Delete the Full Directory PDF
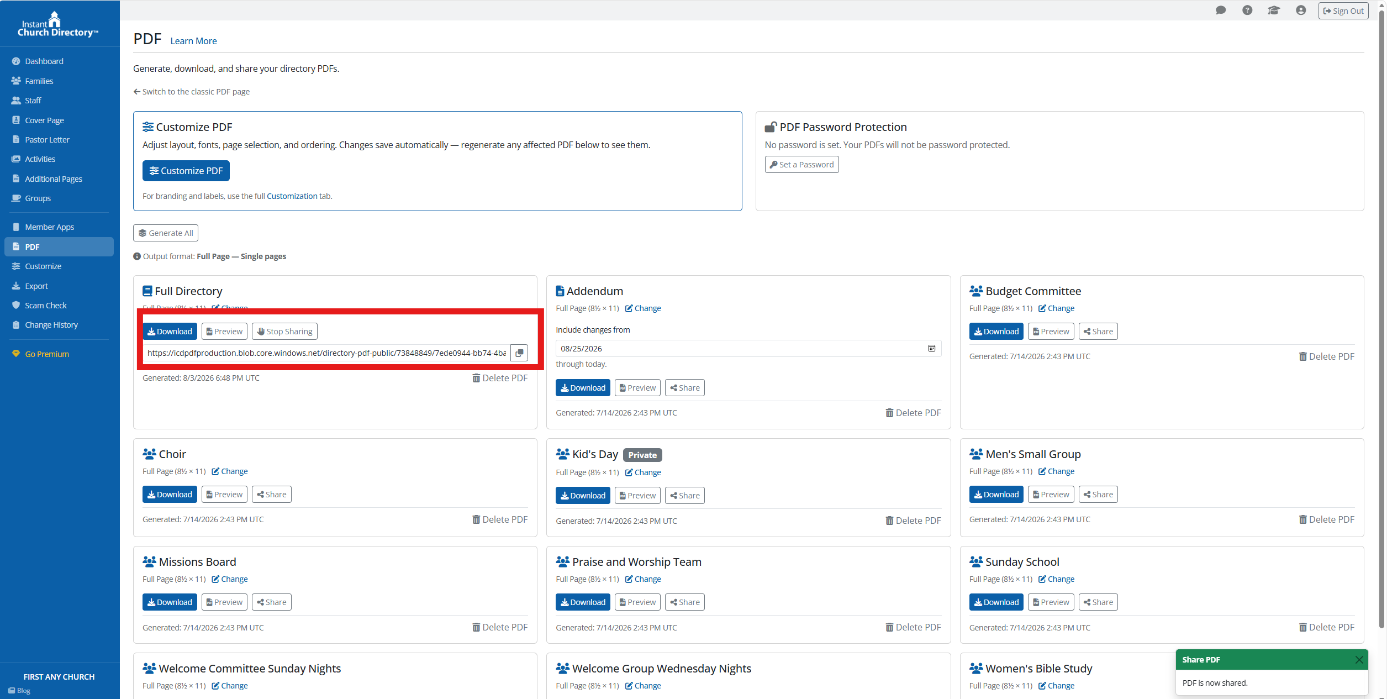The height and width of the screenshot is (699, 1387). tap(500, 378)
